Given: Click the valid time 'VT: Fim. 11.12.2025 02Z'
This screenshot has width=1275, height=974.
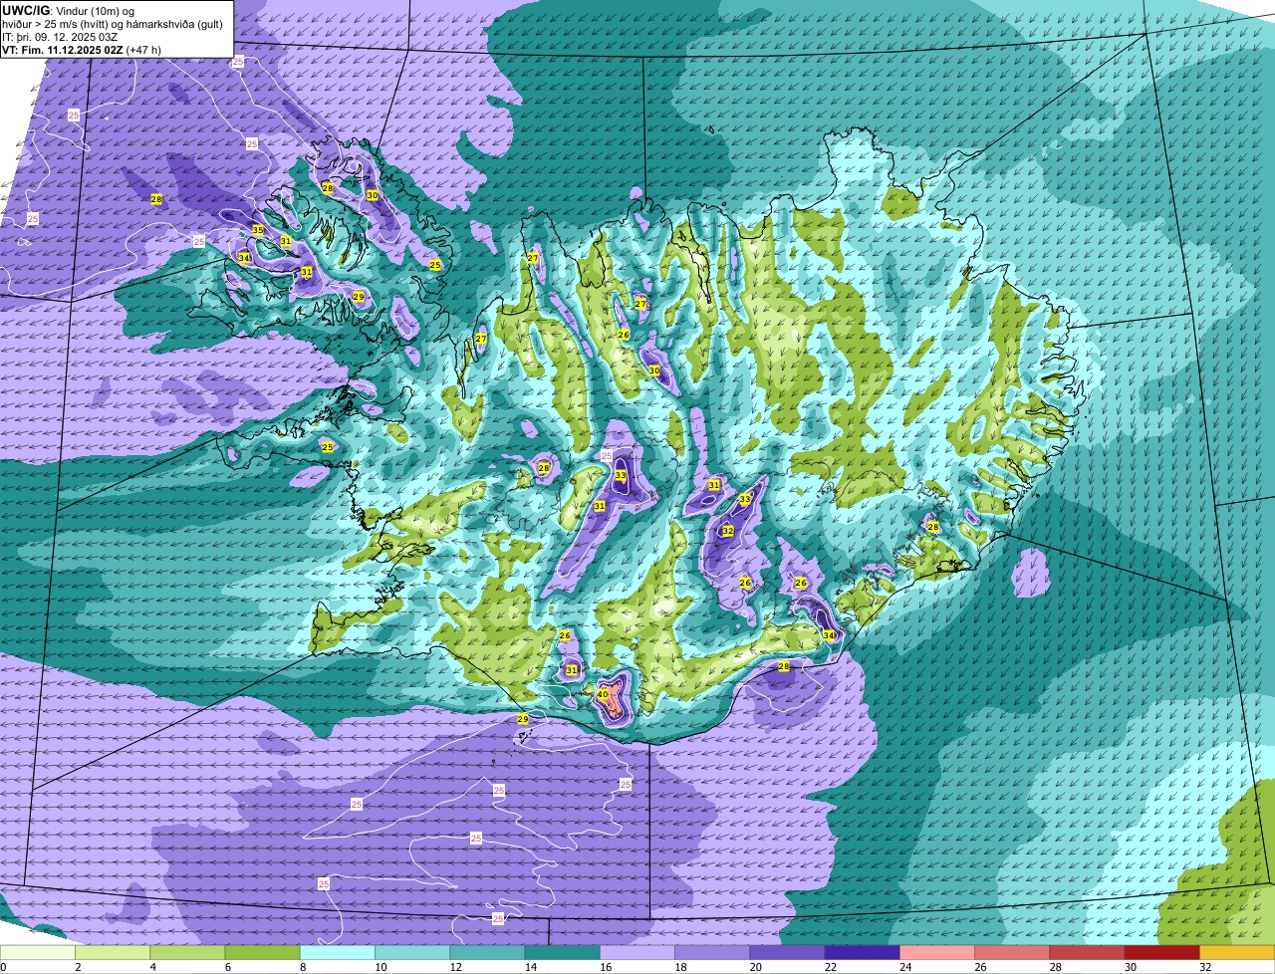Looking at the screenshot, I should click(62, 49).
